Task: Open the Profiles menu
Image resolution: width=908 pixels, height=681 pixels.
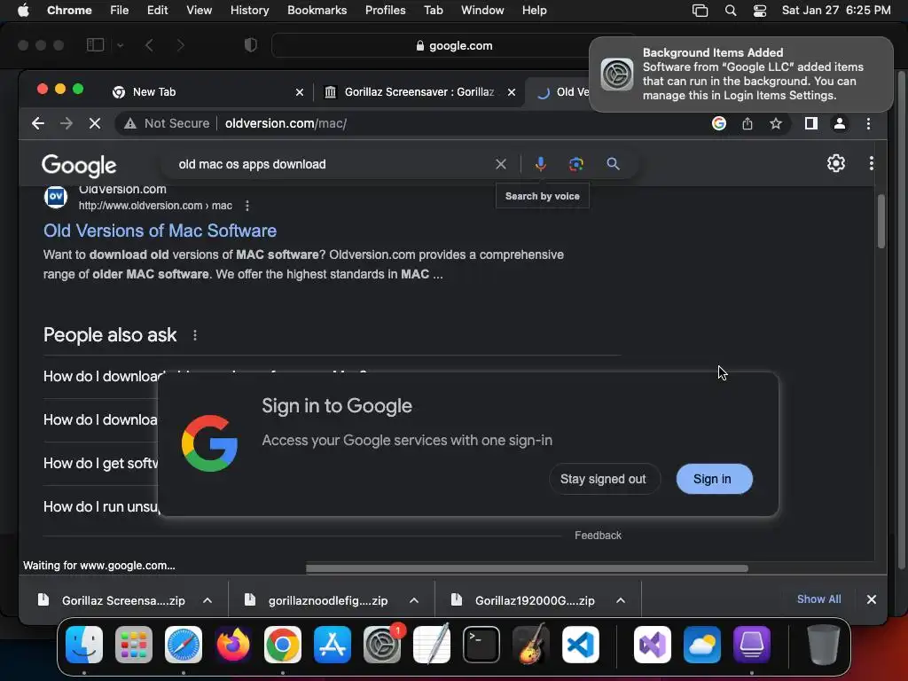Action: click(x=385, y=11)
